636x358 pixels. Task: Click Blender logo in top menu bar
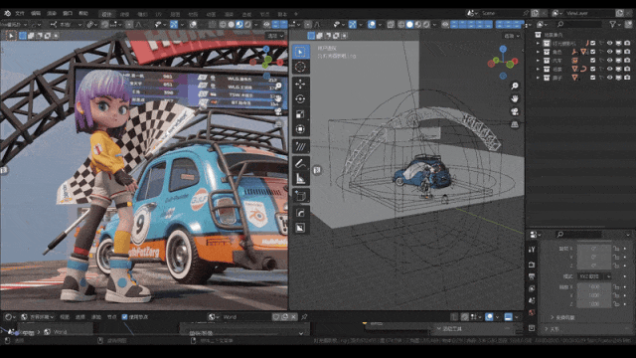point(7,13)
